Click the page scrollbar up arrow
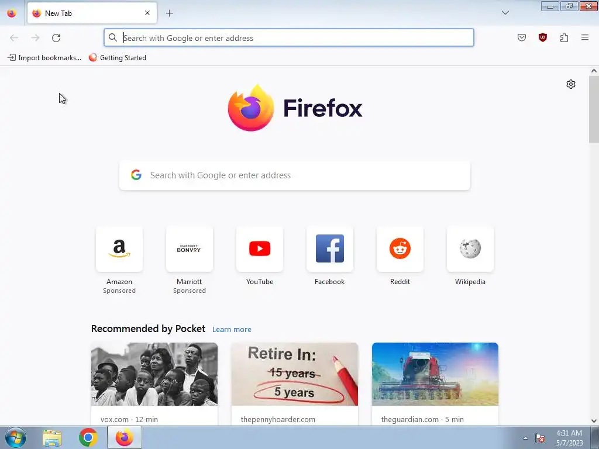 point(594,71)
